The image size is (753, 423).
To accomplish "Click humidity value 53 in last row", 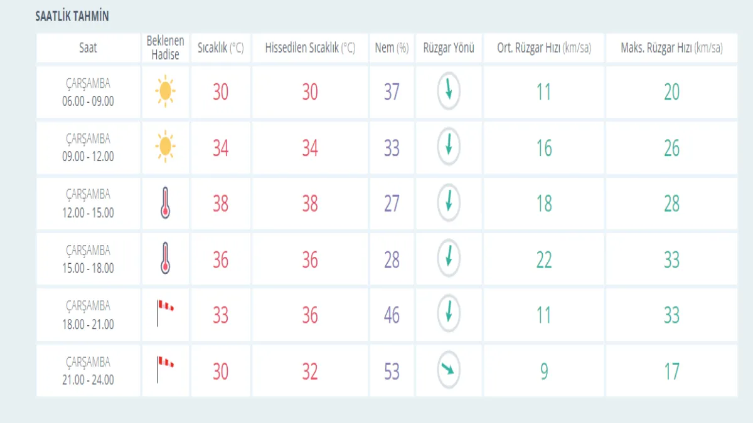I will pos(392,371).
